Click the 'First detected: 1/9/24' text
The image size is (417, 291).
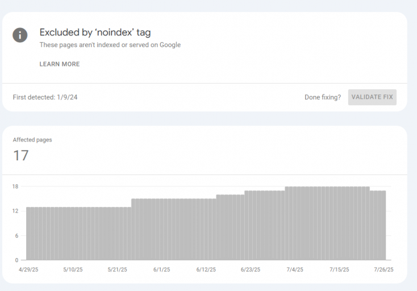click(45, 97)
